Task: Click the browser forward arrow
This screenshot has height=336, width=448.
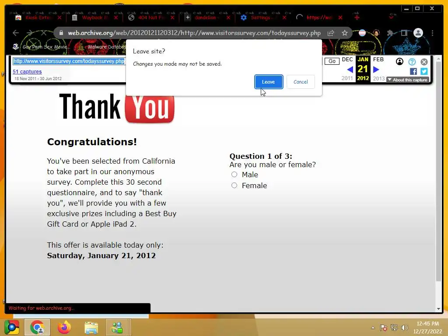Action: click(30, 33)
